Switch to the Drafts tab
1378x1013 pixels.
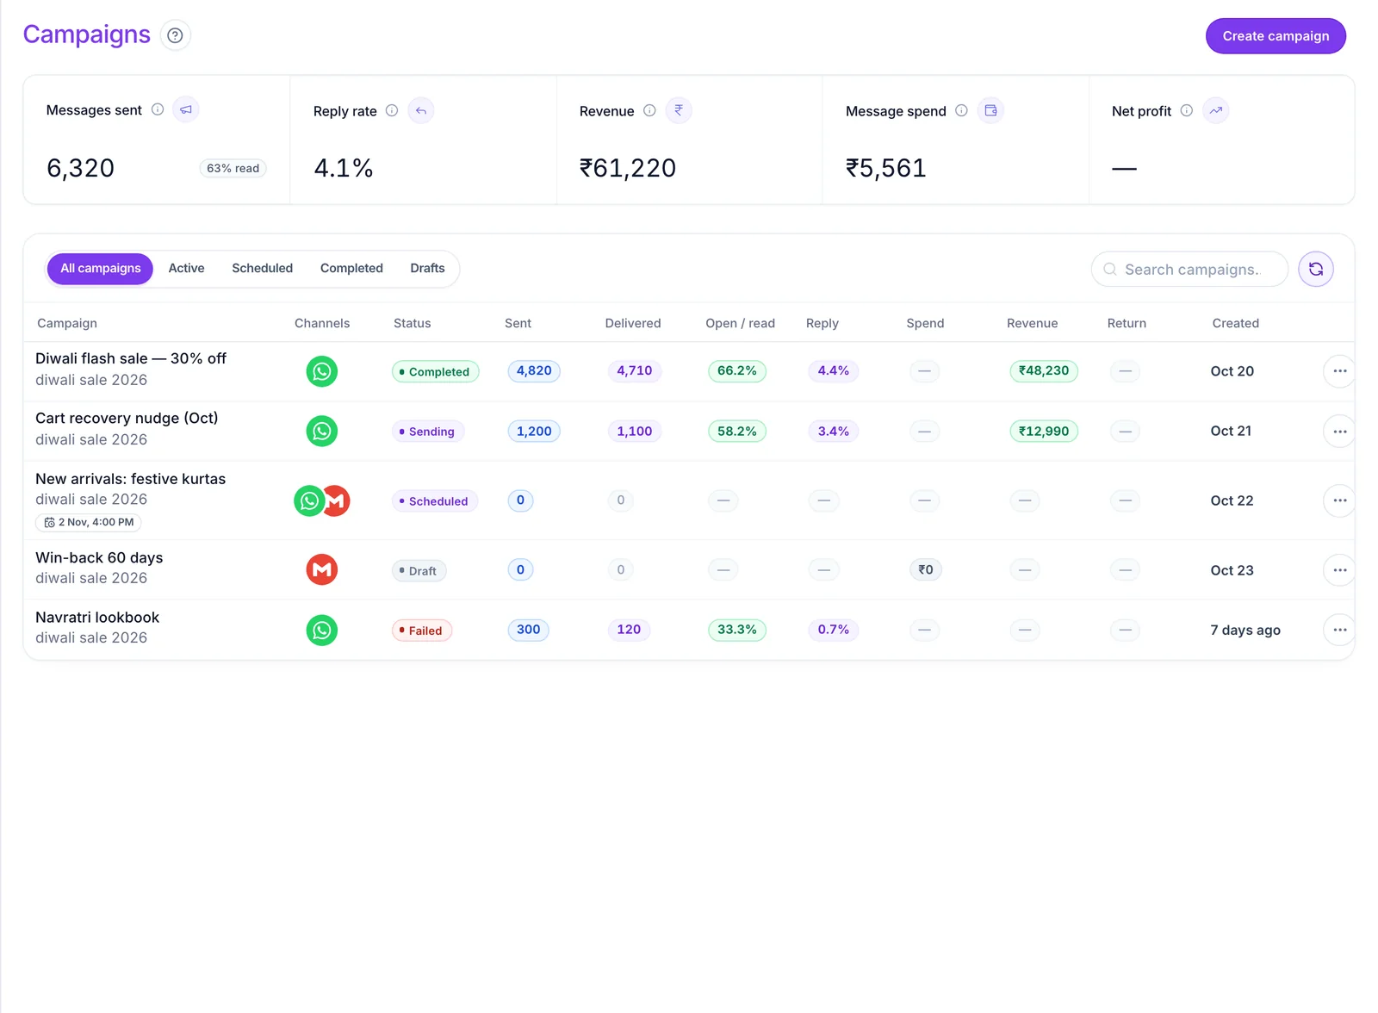pyautogui.click(x=427, y=268)
